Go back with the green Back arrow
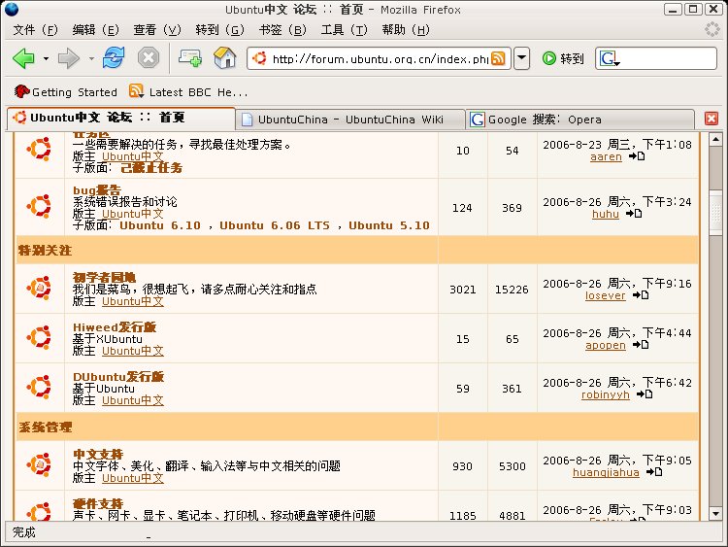This screenshot has height=547, width=728. [x=23, y=58]
